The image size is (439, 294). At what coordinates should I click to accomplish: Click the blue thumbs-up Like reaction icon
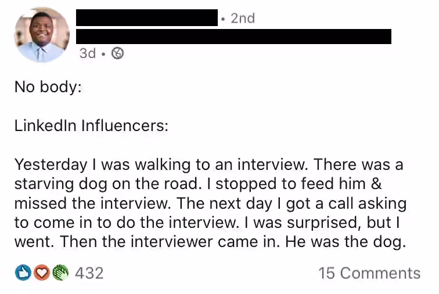(x=23, y=273)
